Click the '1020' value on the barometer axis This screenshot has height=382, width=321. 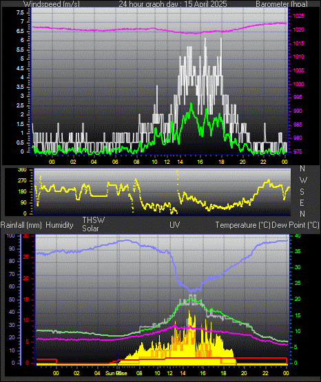(298, 30)
